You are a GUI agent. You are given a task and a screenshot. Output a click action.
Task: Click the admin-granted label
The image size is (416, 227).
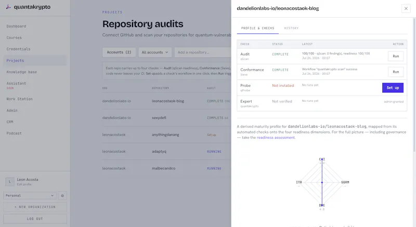tap(394, 102)
